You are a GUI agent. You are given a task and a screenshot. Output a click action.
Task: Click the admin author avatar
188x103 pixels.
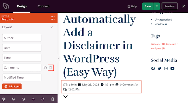(x=65, y=85)
